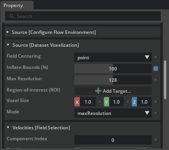
Task: Click the reset square beside Field Centering
Action: point(155,57)
